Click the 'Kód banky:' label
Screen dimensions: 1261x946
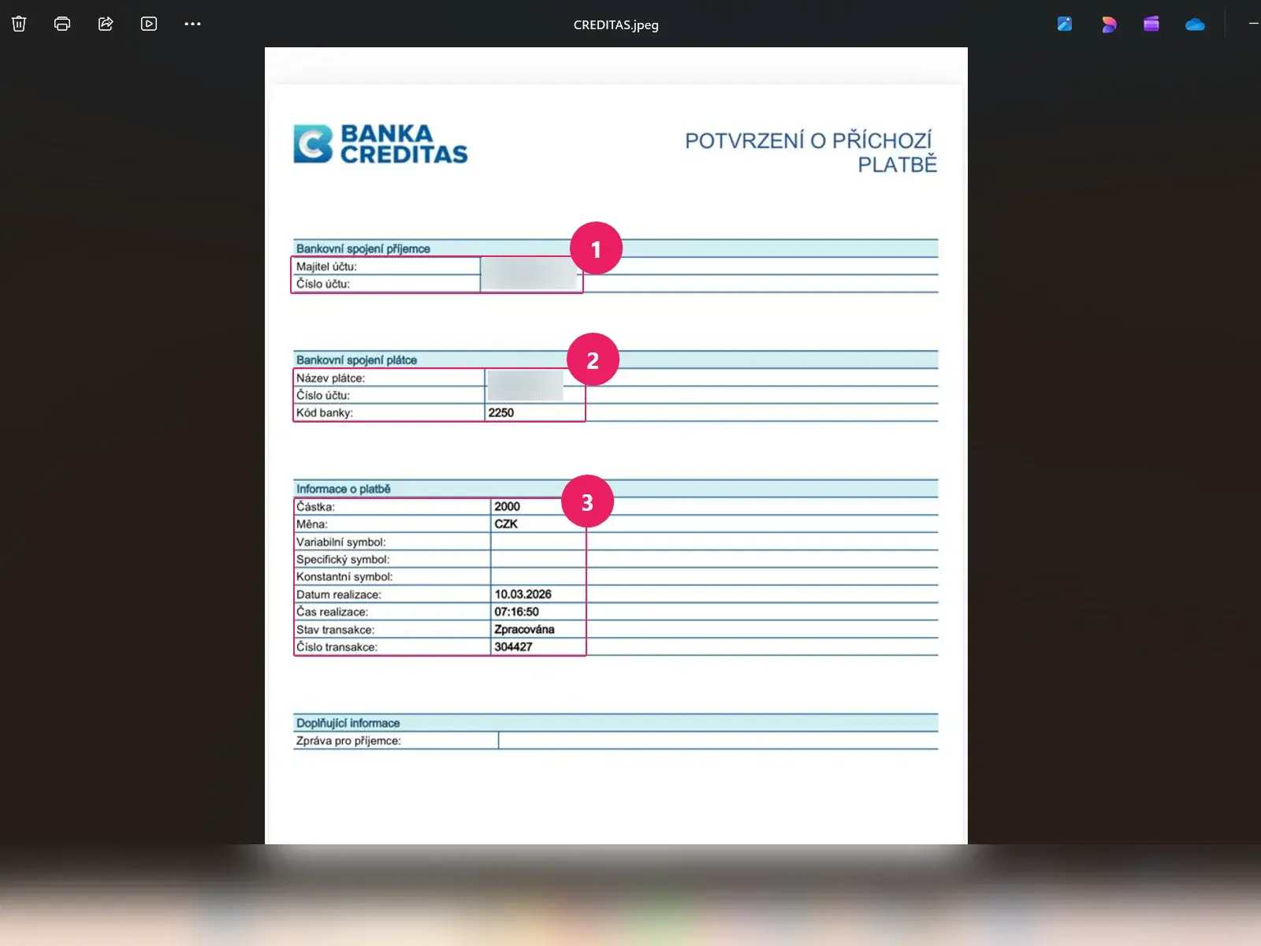pyautogui.click(x=324, y=412)
